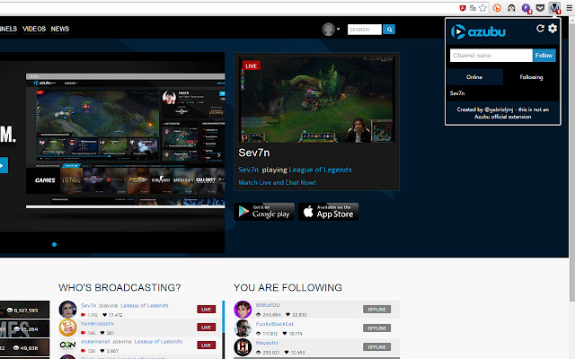Click the OFFLINE badge in the Hayashii row

coord(376,347)
